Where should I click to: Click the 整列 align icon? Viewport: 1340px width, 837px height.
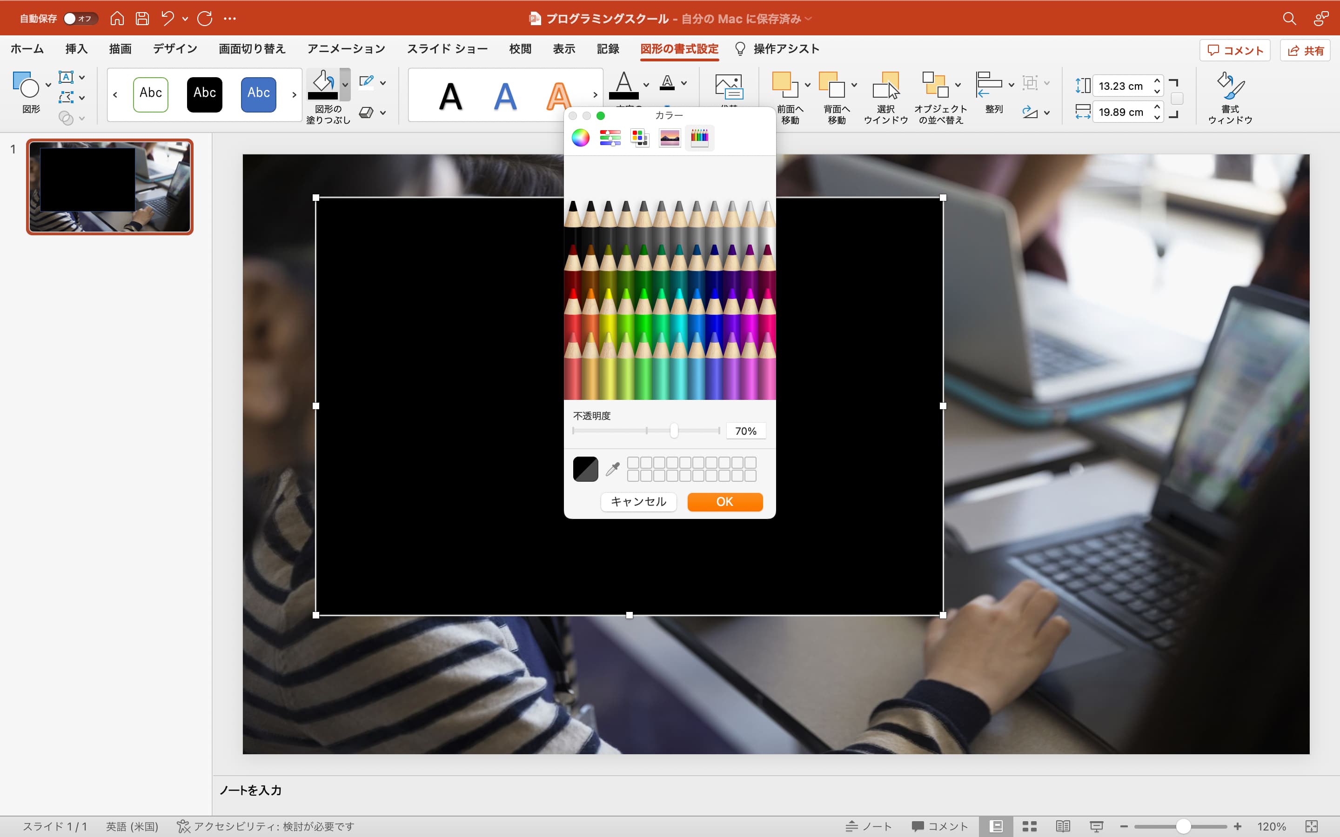(x=989, y=85)
